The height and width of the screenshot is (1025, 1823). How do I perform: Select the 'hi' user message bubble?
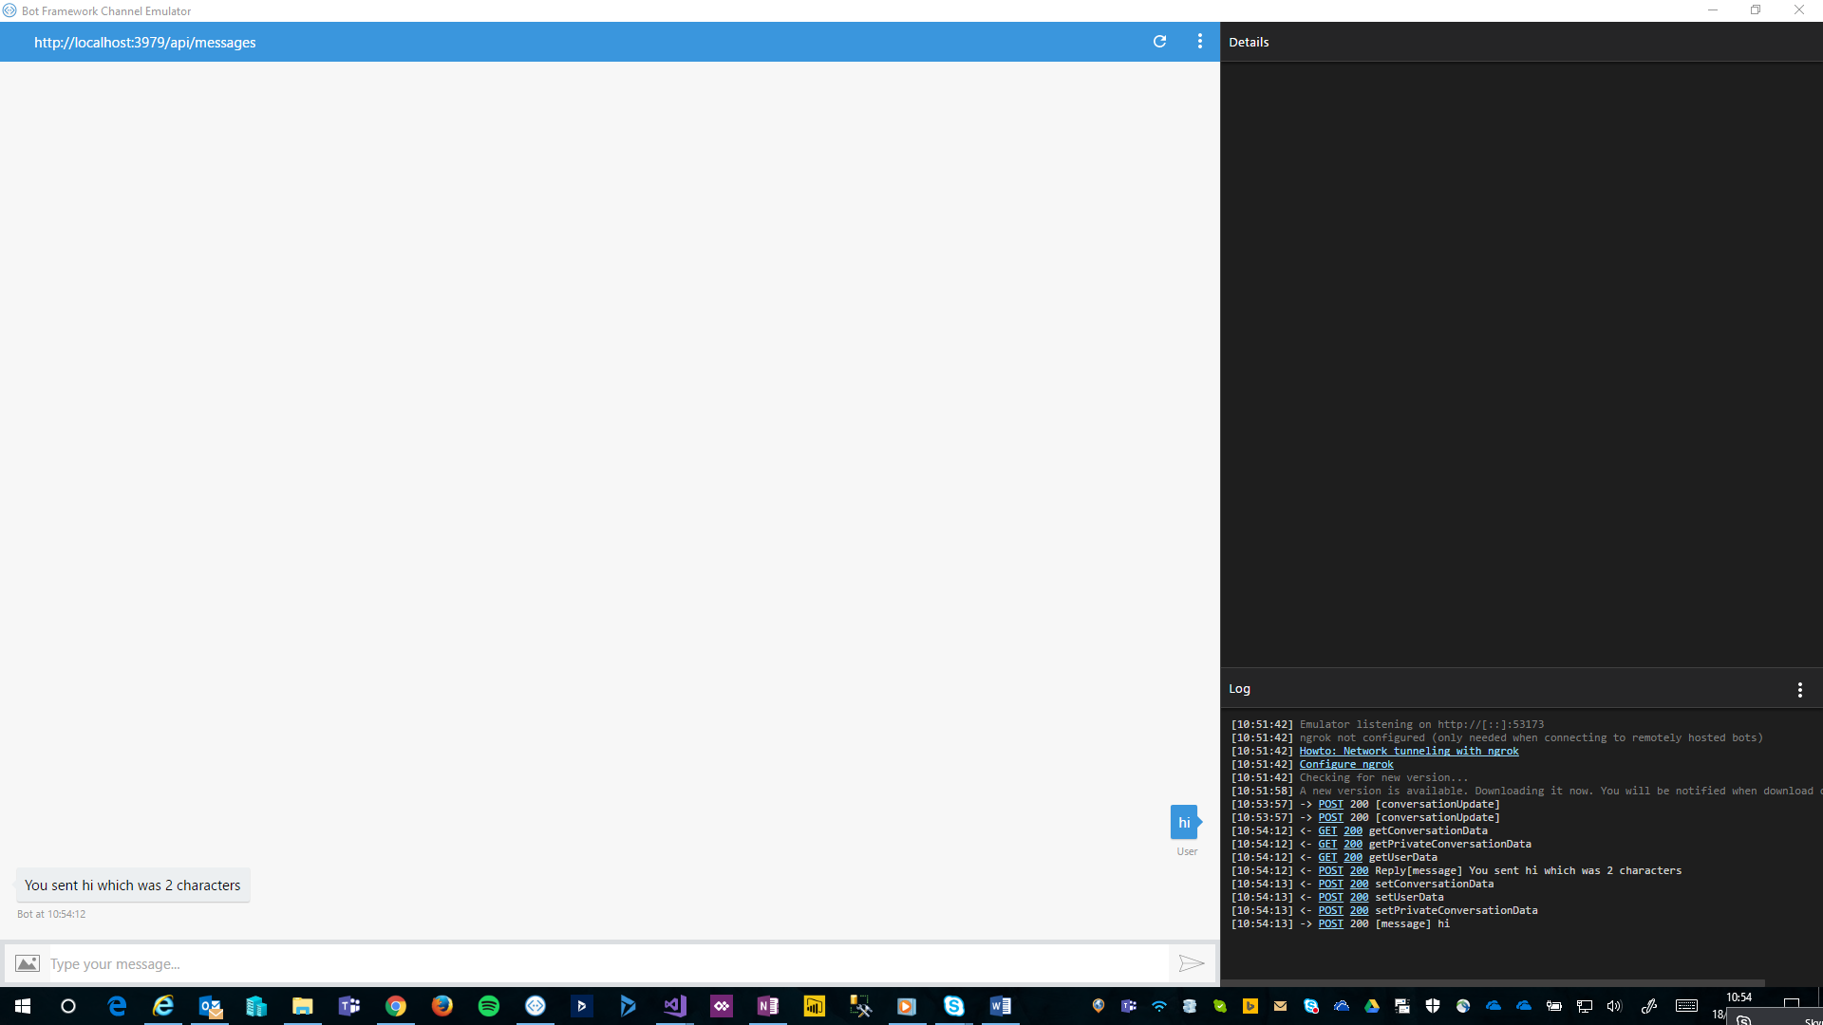click(1183, 823)
